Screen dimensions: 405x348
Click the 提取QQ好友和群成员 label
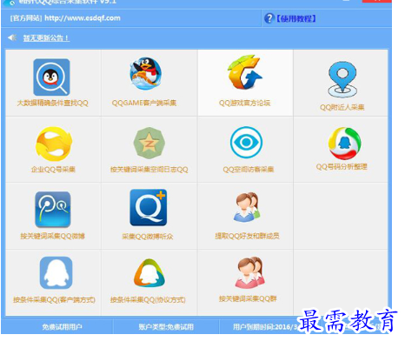(x=247, y=236)
